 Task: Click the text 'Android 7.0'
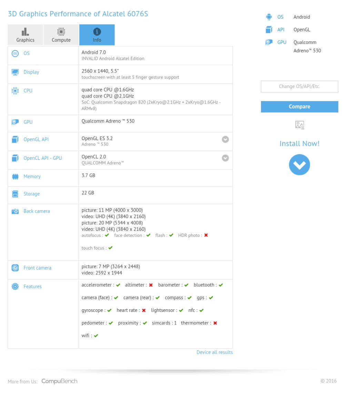[x=94, y=52]
